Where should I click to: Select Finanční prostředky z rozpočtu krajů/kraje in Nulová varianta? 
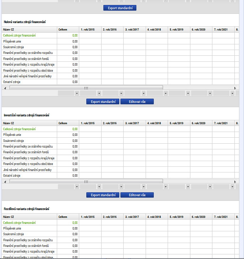click(120, 65)
